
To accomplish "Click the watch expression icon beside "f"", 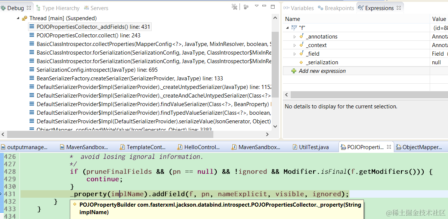I will 294,27.
